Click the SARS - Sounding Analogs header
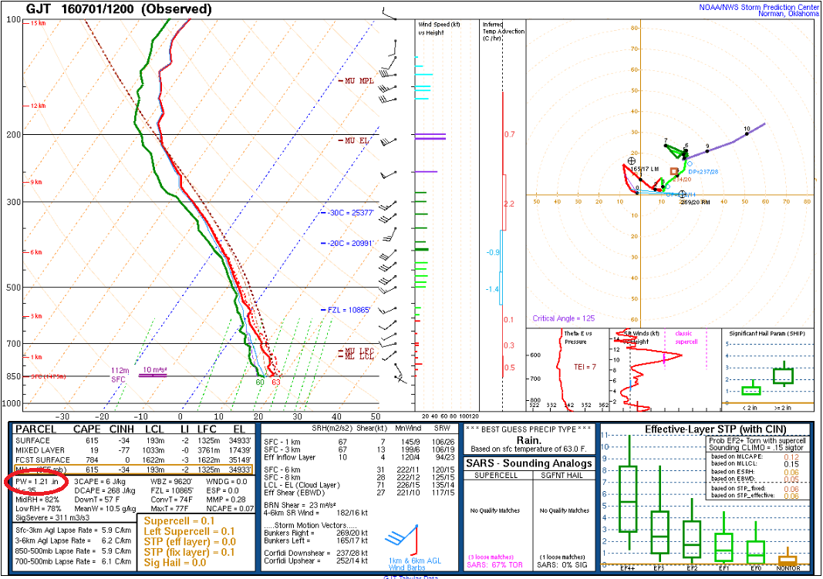This screenshot has height=579, width=823. (529, 463)
